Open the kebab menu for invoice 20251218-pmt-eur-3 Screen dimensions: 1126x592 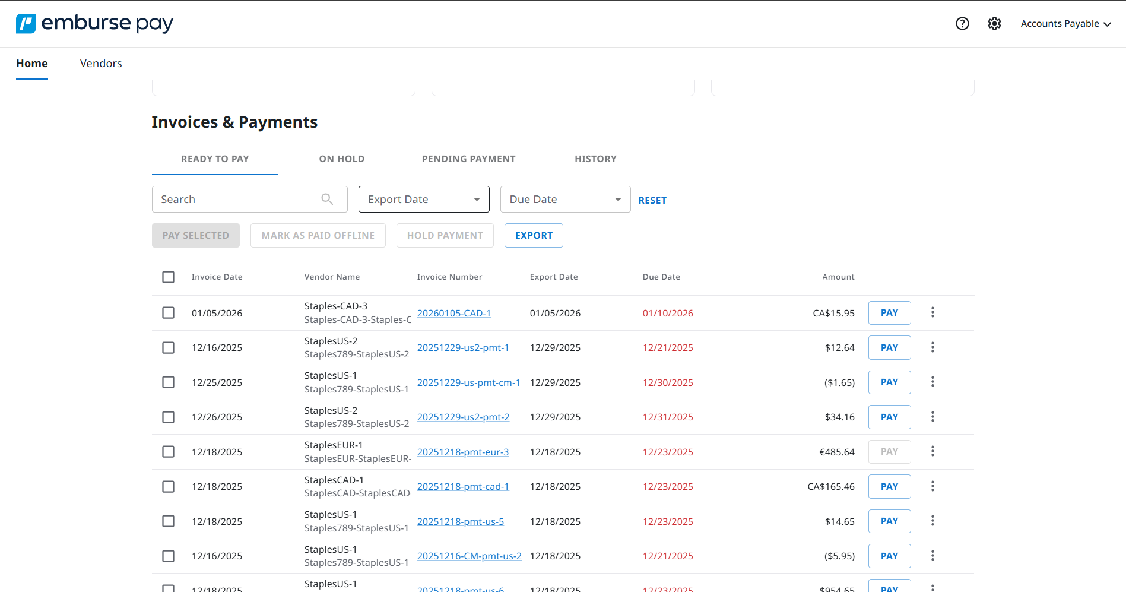pos(932,451)
